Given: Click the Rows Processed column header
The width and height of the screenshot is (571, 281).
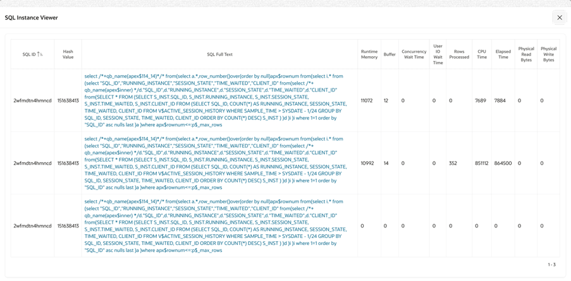Looking at the screenshot, I should pyautogui.click(x=459, y=54).
